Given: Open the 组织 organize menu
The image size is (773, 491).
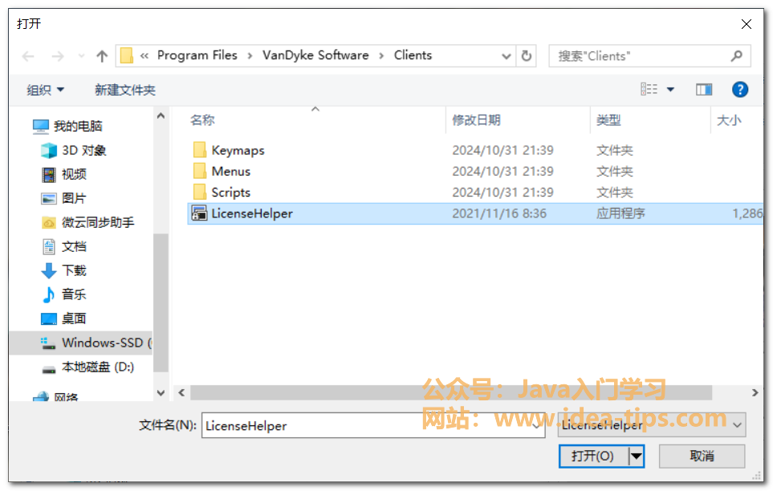Looking at the screenshot, I should (46, 90).
